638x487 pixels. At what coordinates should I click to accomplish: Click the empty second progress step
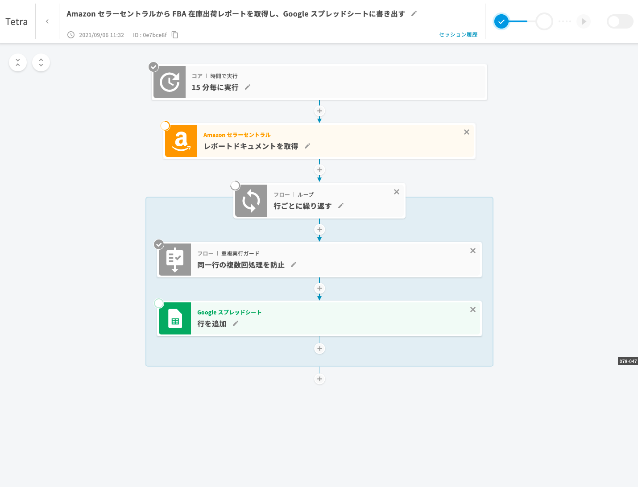point(544,21)
